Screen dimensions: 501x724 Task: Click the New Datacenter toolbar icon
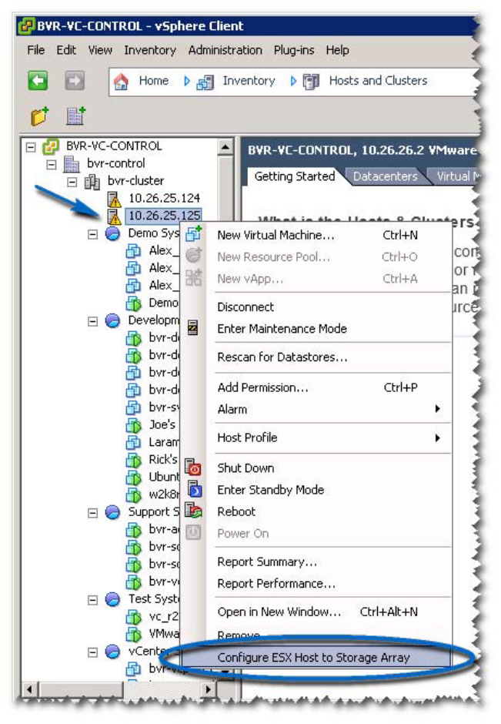tap(75, 116)
